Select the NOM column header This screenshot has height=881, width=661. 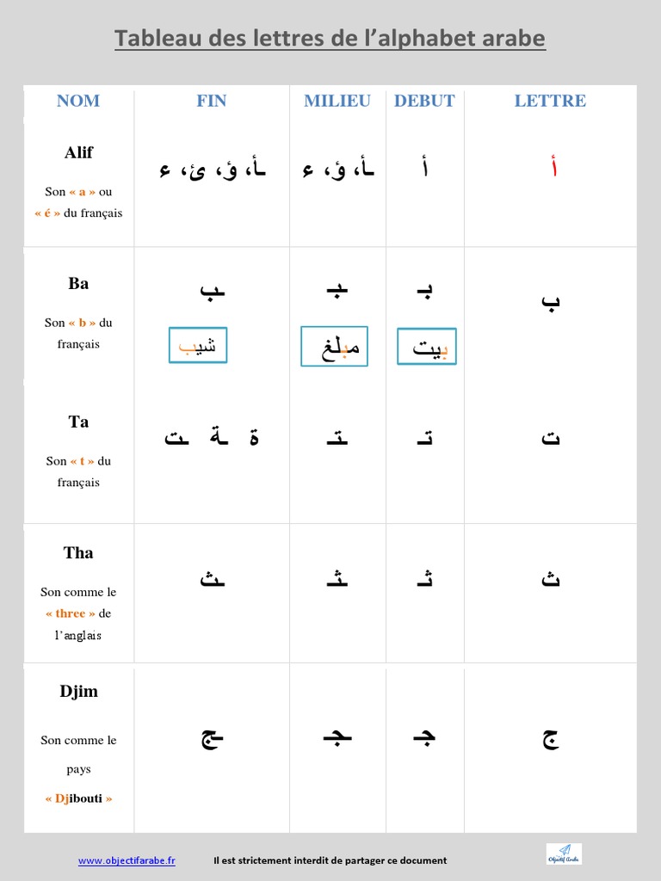[78, 101]
